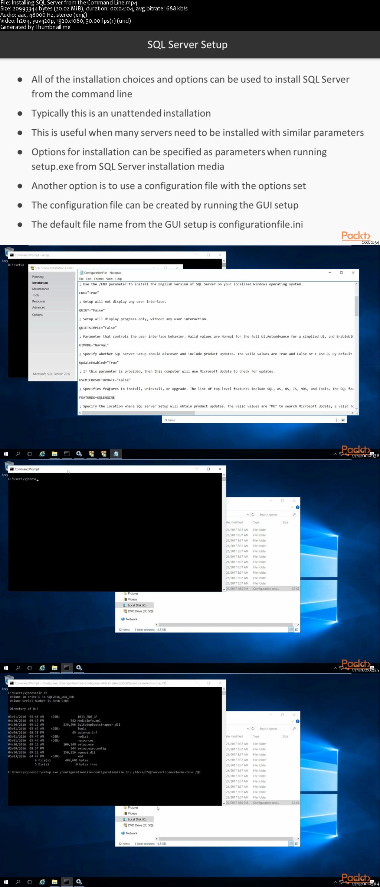
Task: Open the Help menu in Notepad
Action: (x=118, y=279)
